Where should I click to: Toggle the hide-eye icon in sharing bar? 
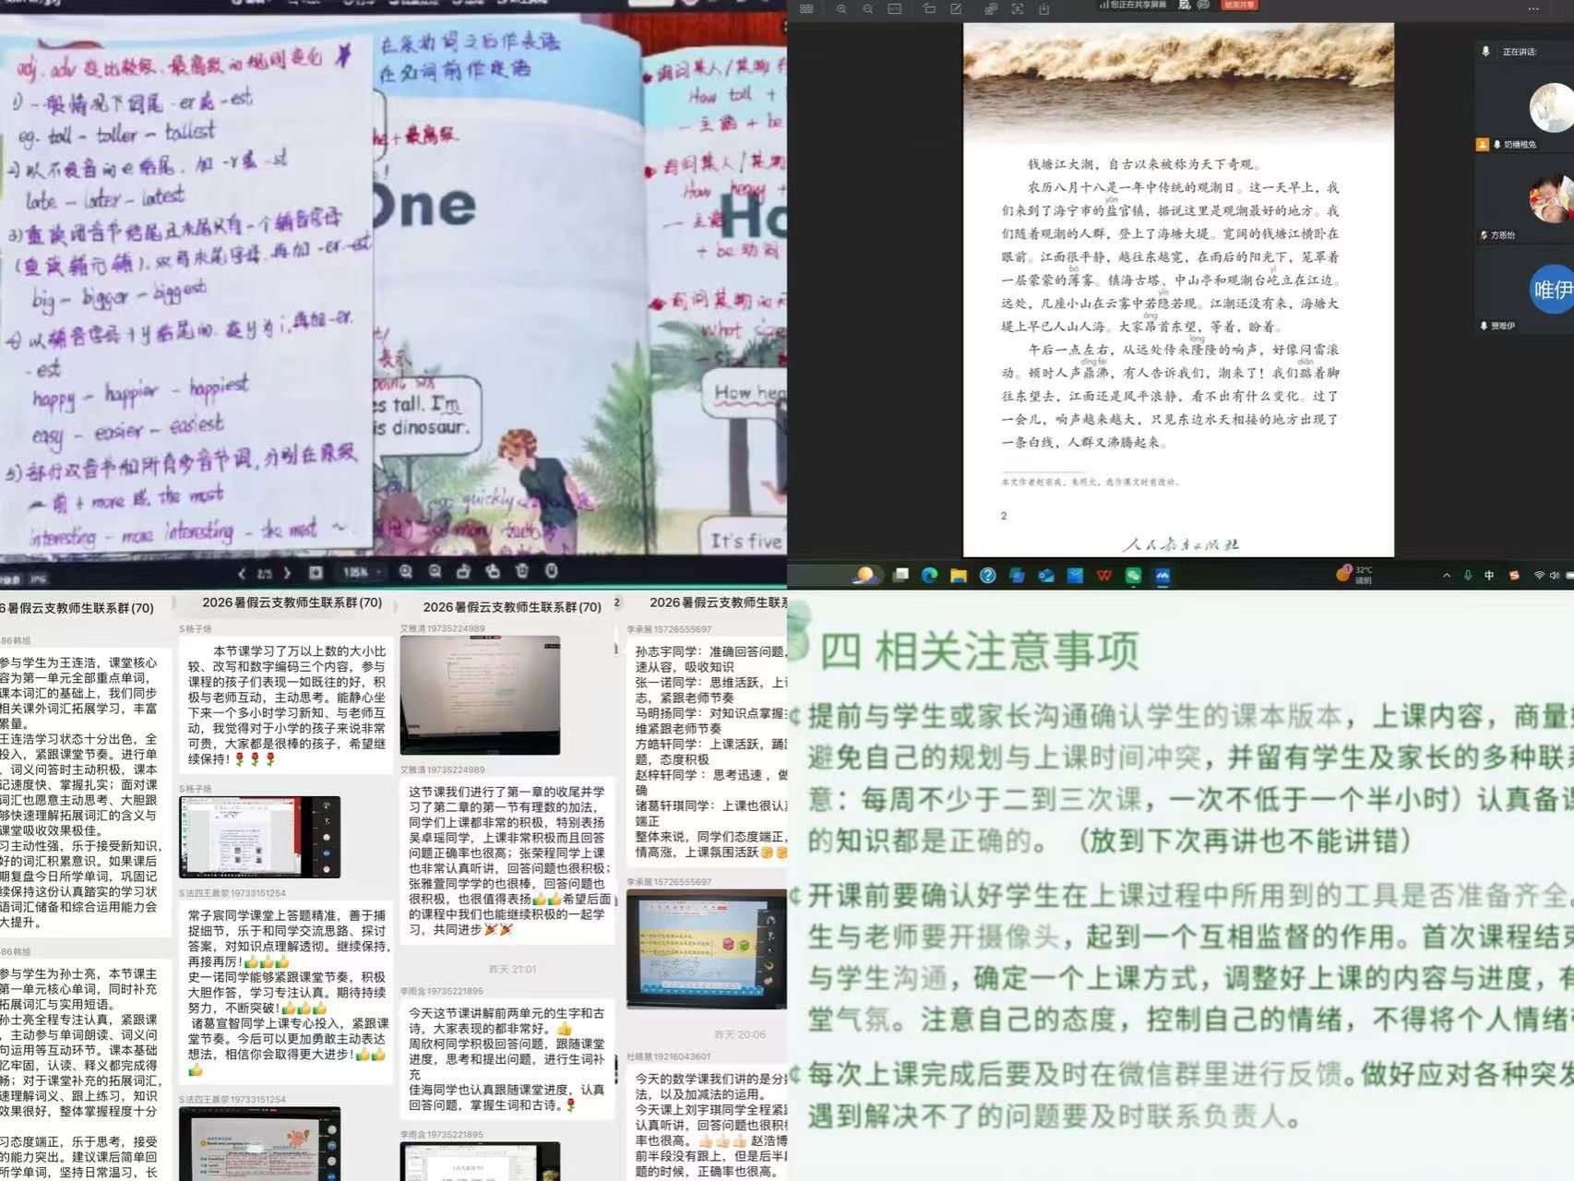pos(1203,5)
